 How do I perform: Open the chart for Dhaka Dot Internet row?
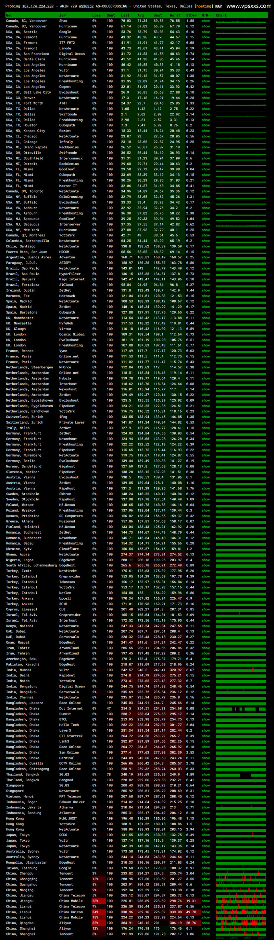[241, 708]
